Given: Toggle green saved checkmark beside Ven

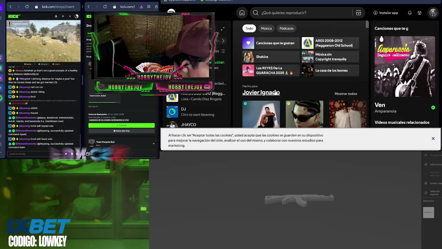Looking at the screenshot, I should (x=433, y=108).
